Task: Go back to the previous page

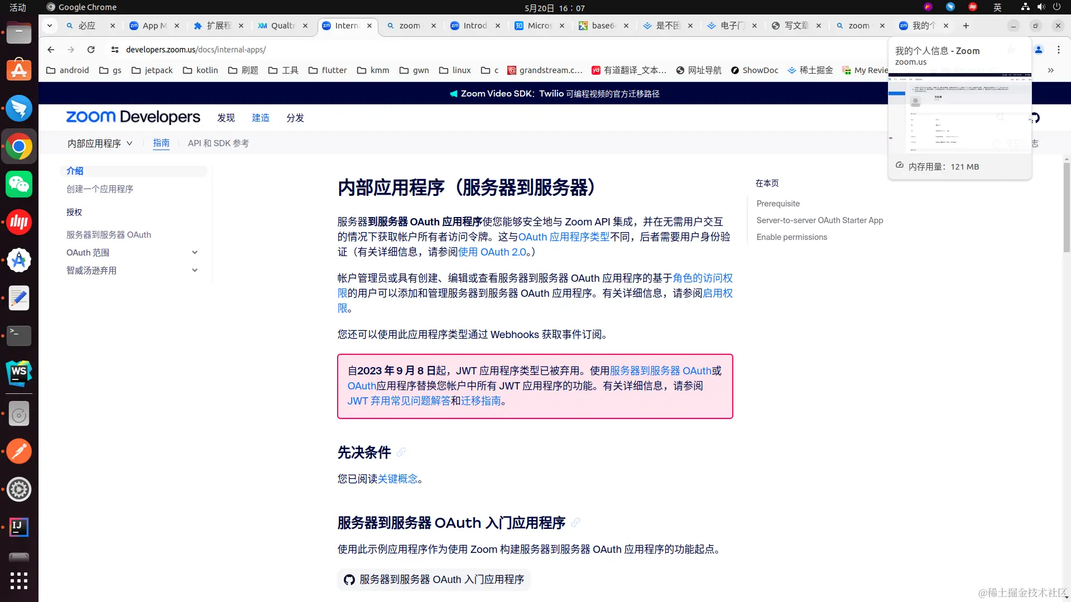Action: coord(51,50)
